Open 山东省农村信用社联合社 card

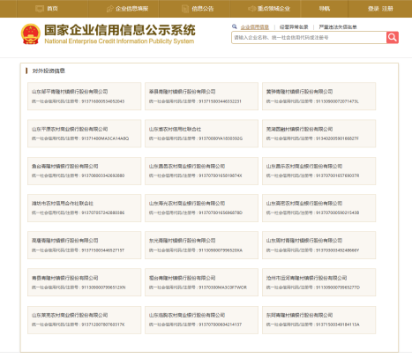(201, 133)
